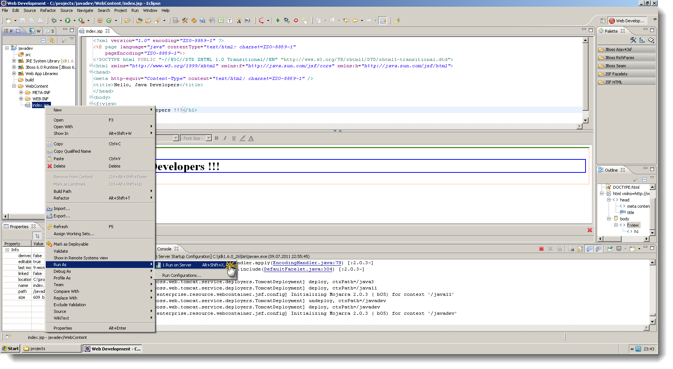673x369 pixels.
Task: Terminate the server with the red stop icon
Action: 541,249
